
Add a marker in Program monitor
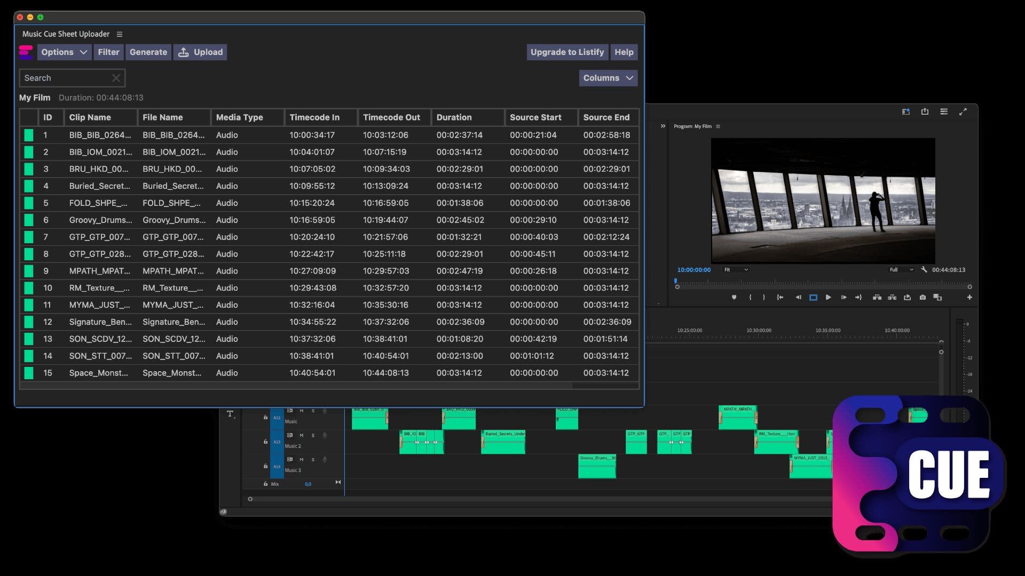pos(734,298)
